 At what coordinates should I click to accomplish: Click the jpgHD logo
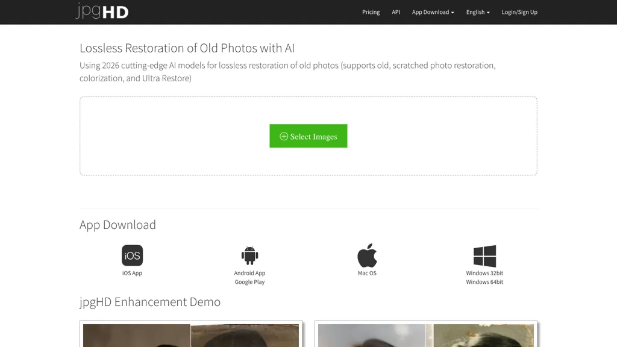point(102,11)
